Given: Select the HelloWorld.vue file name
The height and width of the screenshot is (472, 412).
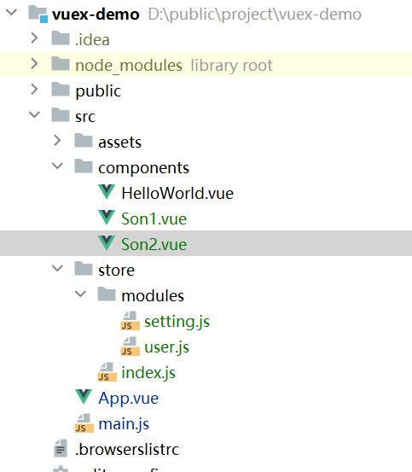Looking at the screenshot, I should 177,193.
